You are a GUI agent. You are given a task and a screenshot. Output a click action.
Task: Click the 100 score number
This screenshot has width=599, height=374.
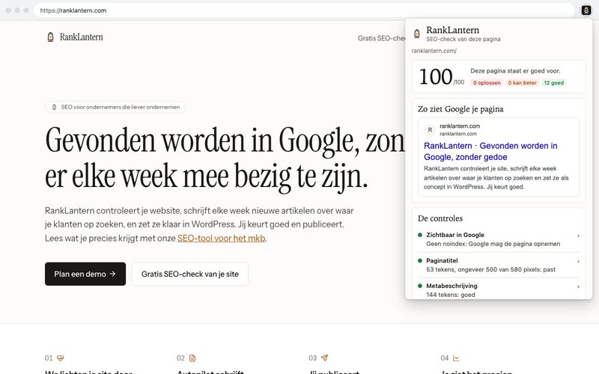(x=436, y=77)
